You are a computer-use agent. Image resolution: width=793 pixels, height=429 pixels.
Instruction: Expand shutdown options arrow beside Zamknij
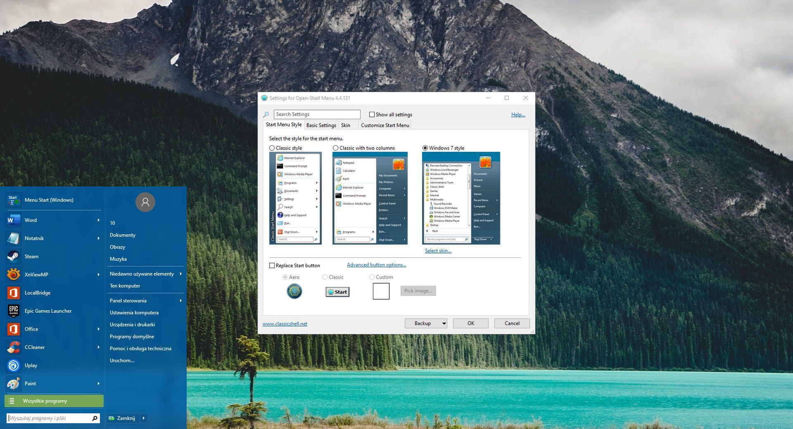143,418
